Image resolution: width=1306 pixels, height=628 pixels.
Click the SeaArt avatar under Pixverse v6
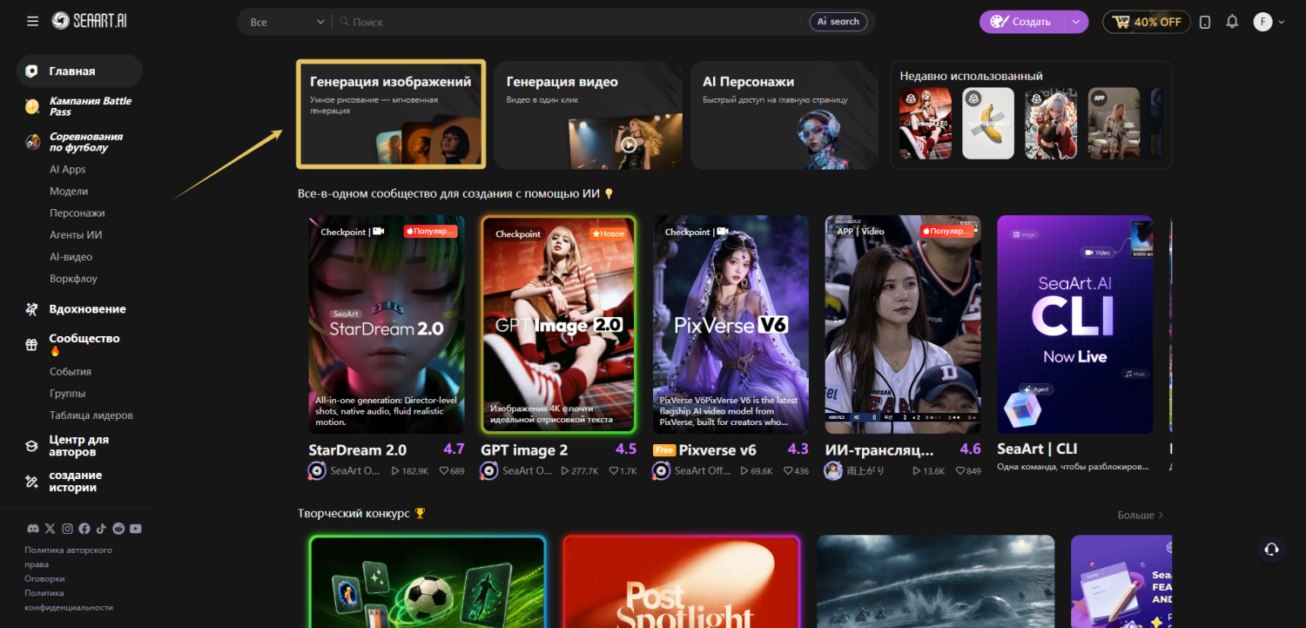662,471
